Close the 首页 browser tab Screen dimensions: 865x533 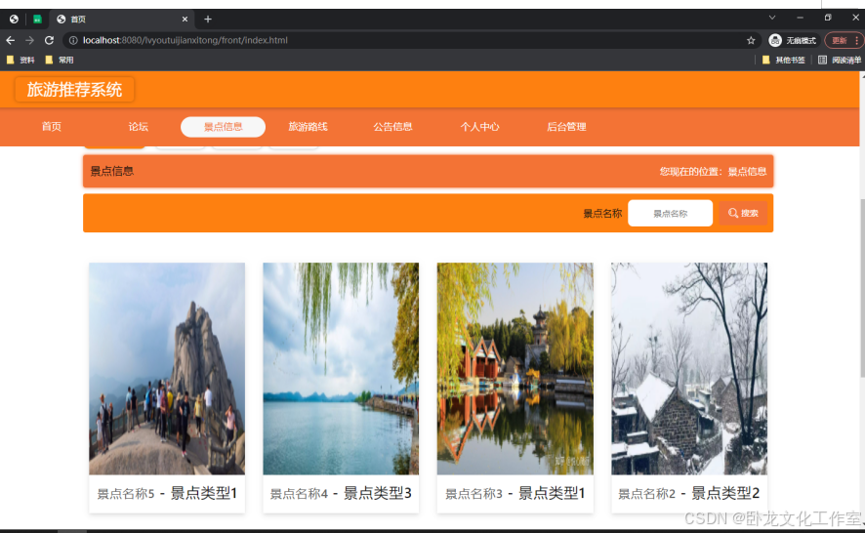pyautogui.click(x=185, y=20)
